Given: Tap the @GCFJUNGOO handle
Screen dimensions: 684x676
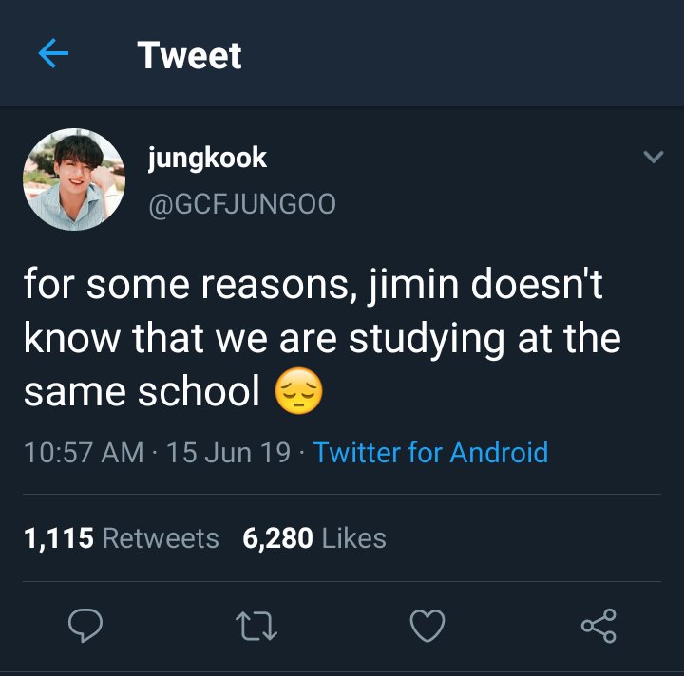Looking at the screenshot, I should pos(242,203).
